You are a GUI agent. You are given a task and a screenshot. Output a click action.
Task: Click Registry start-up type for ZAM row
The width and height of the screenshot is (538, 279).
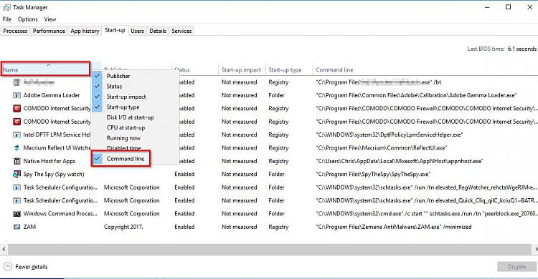pos(278,227)
